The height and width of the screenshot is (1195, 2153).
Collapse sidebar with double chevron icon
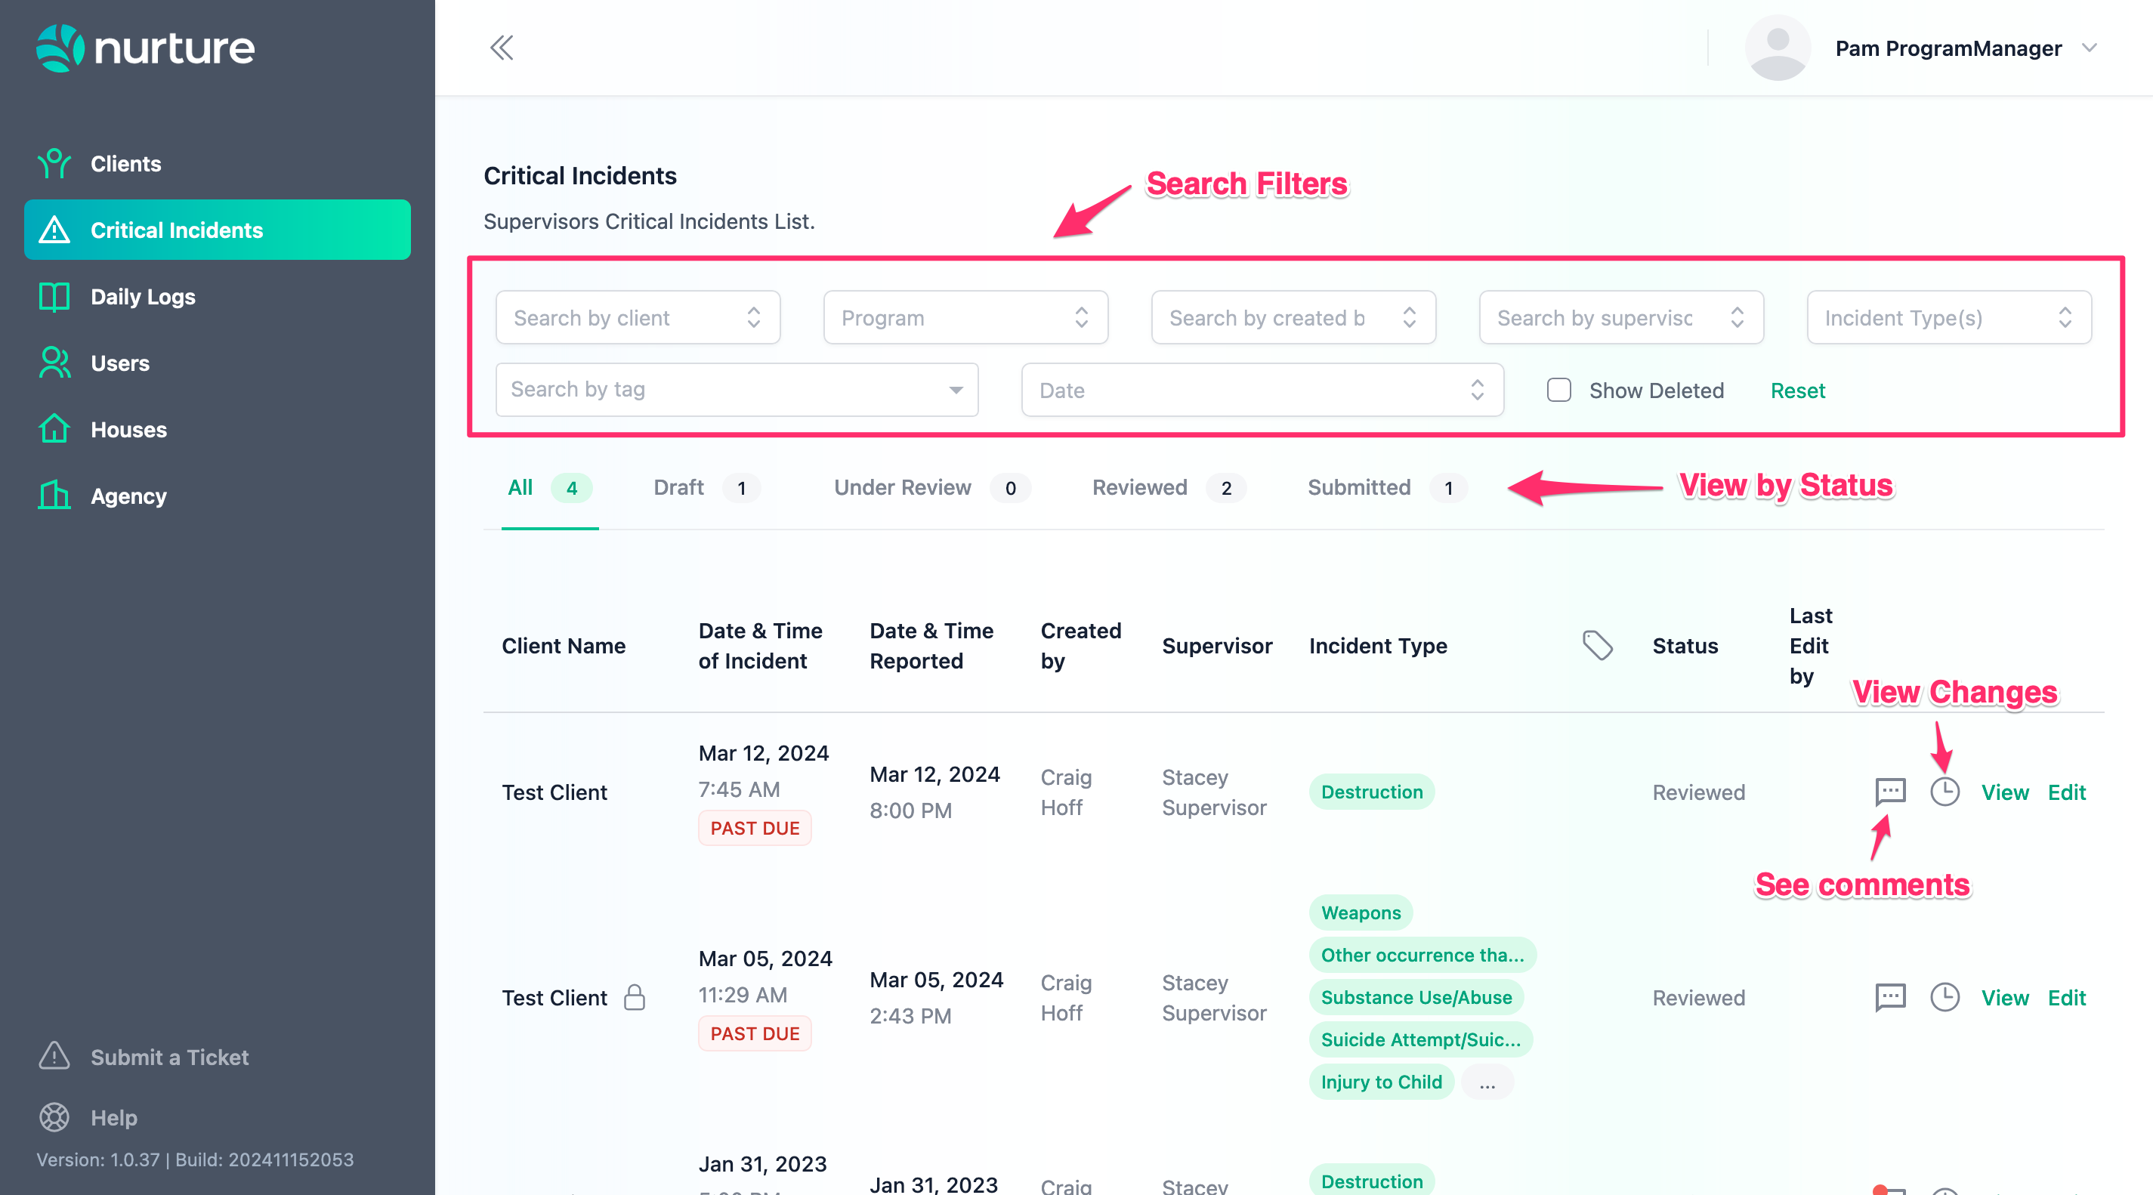tap(502, 48)
